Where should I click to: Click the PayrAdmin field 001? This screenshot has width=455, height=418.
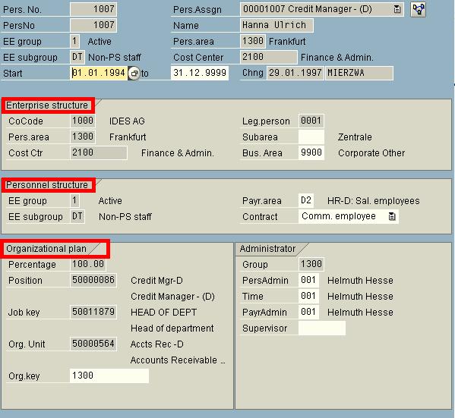tap(308, 313)
